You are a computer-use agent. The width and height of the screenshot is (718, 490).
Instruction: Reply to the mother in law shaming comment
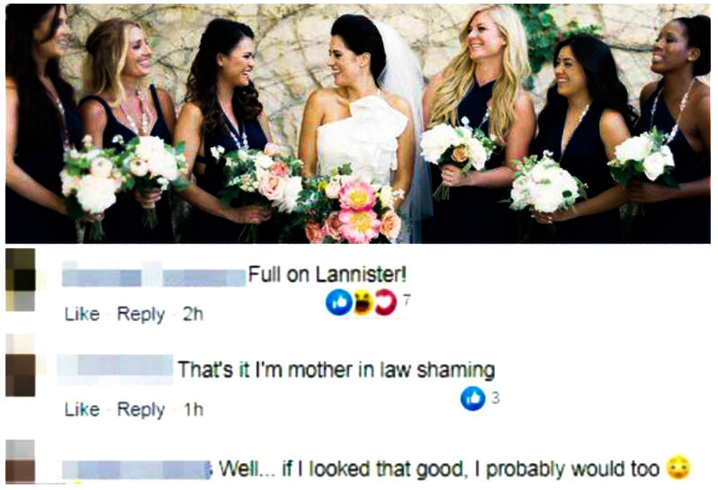[x=140, y=409]
